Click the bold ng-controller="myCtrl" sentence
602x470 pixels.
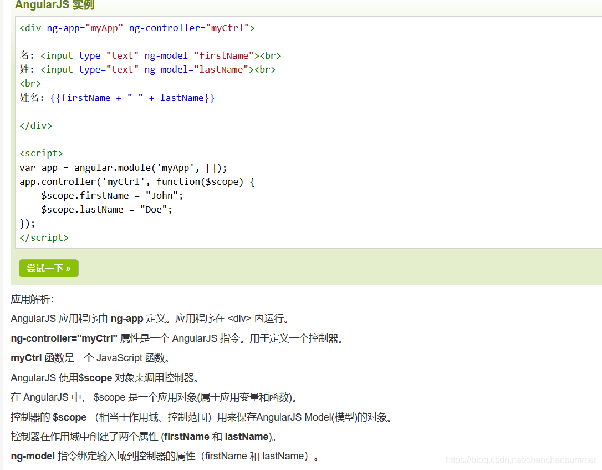[x=177, y=338]
